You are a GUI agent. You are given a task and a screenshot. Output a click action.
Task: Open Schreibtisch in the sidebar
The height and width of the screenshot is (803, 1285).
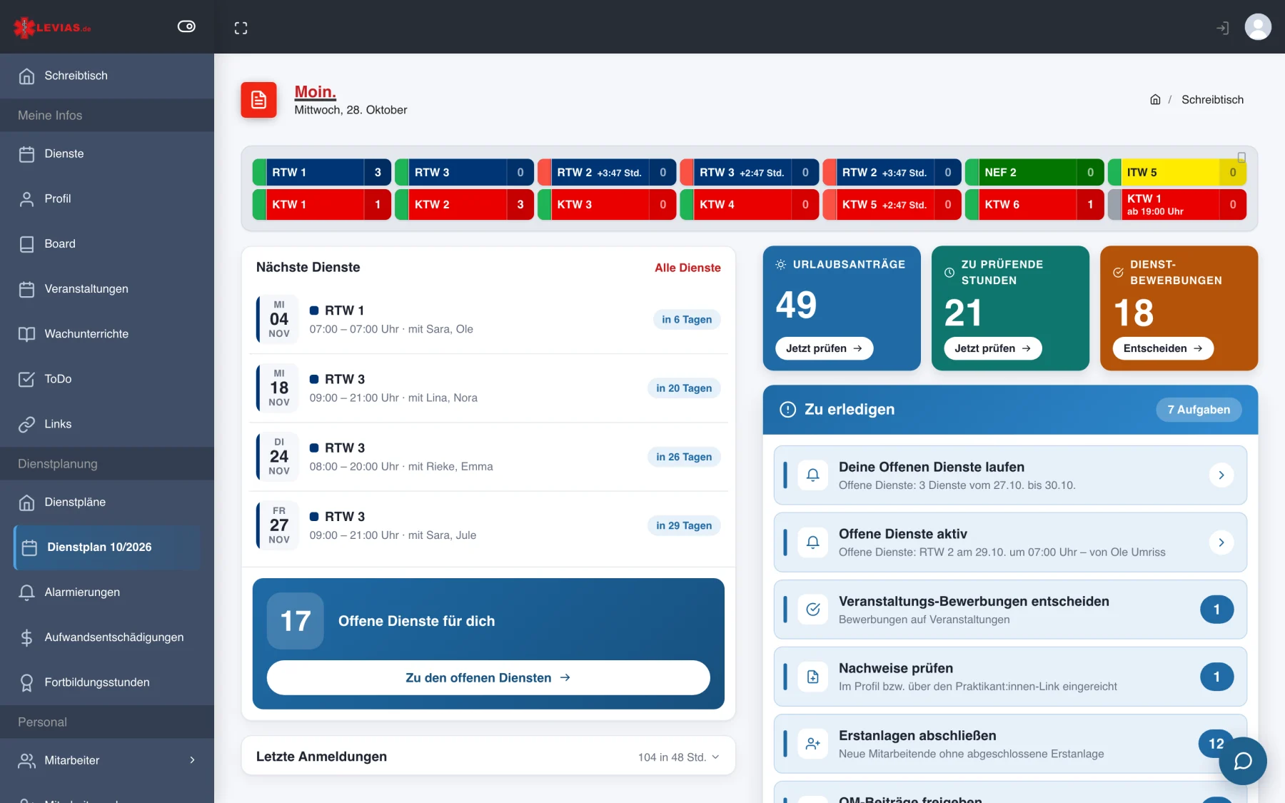pos(107,76)
